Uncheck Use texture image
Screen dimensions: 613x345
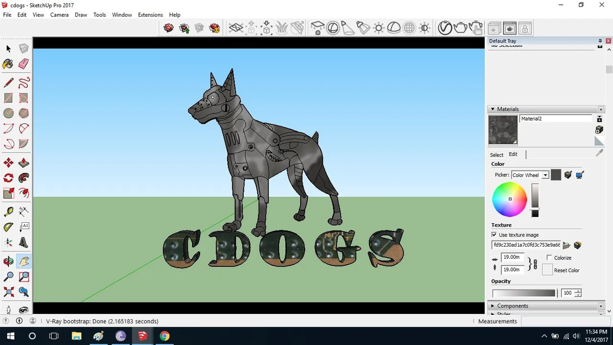coord(494,235)
